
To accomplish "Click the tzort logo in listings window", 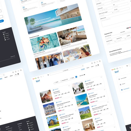I will [x=38, y=81].
